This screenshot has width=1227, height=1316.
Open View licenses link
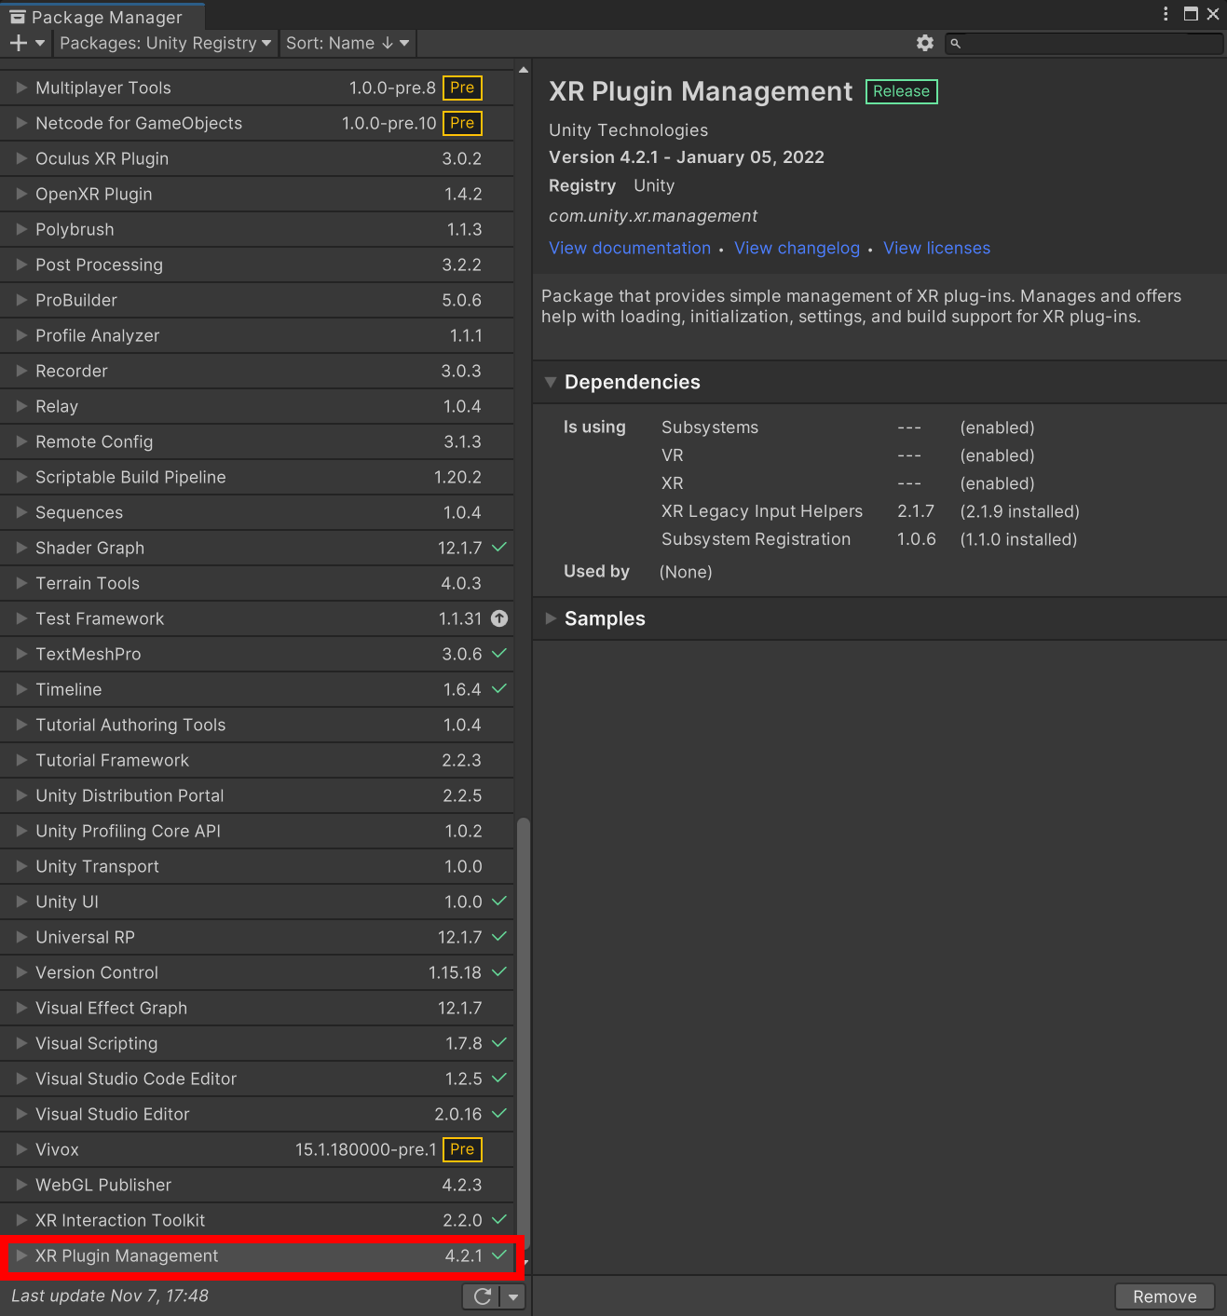936,248
